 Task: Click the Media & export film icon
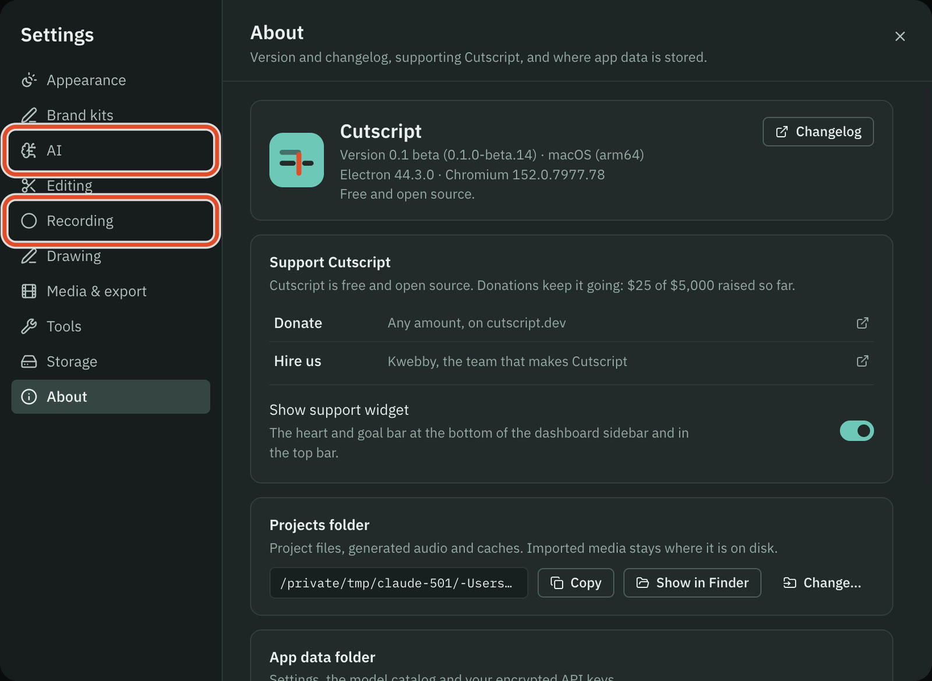click(x=29, y=292)
